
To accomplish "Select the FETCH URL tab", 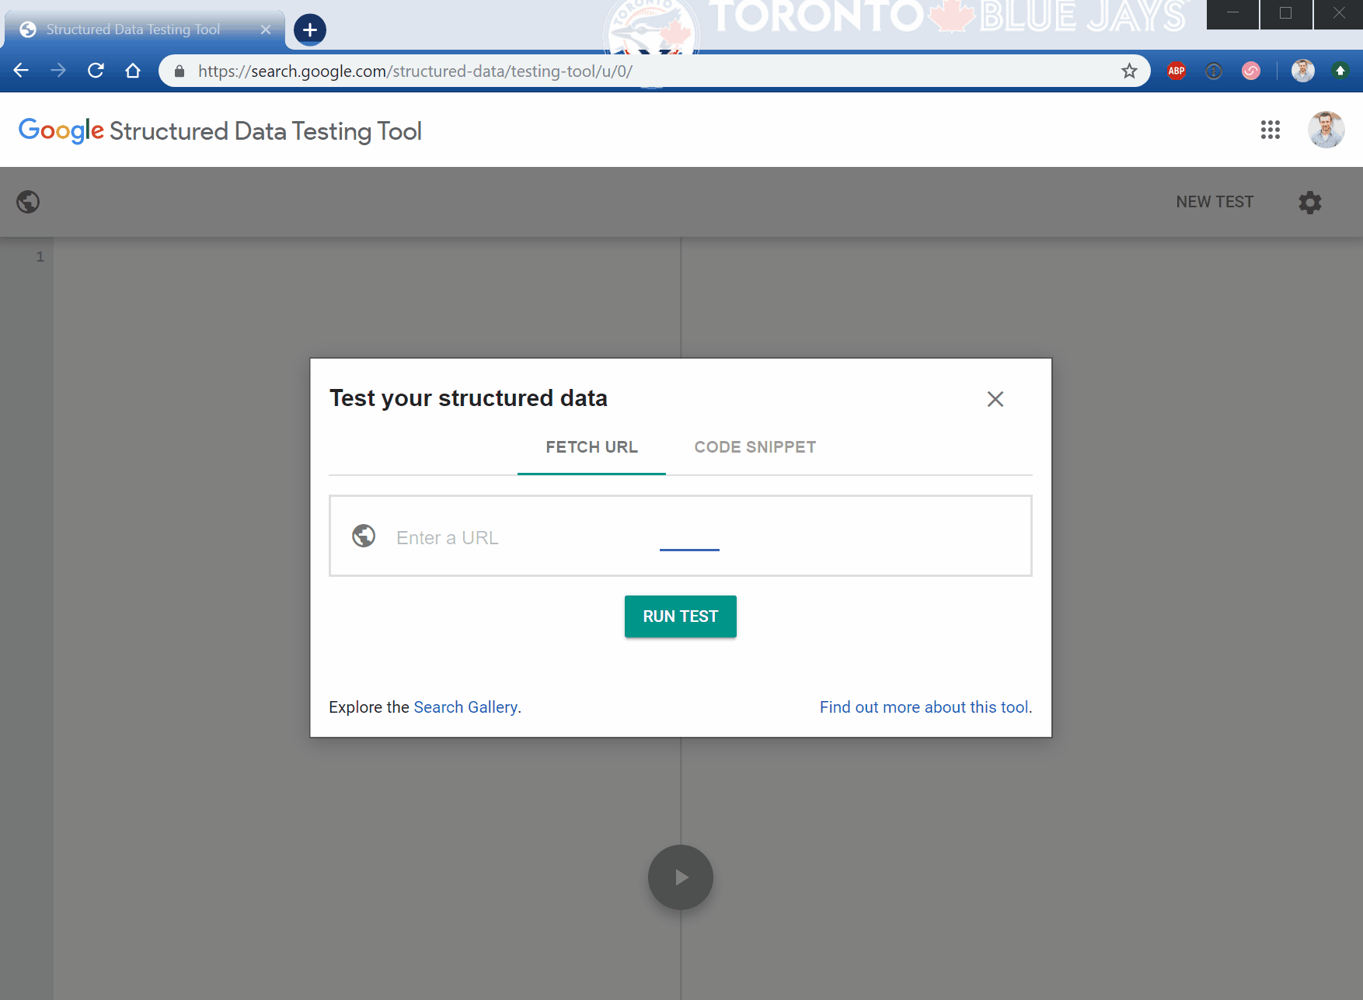I will [591, 447].
